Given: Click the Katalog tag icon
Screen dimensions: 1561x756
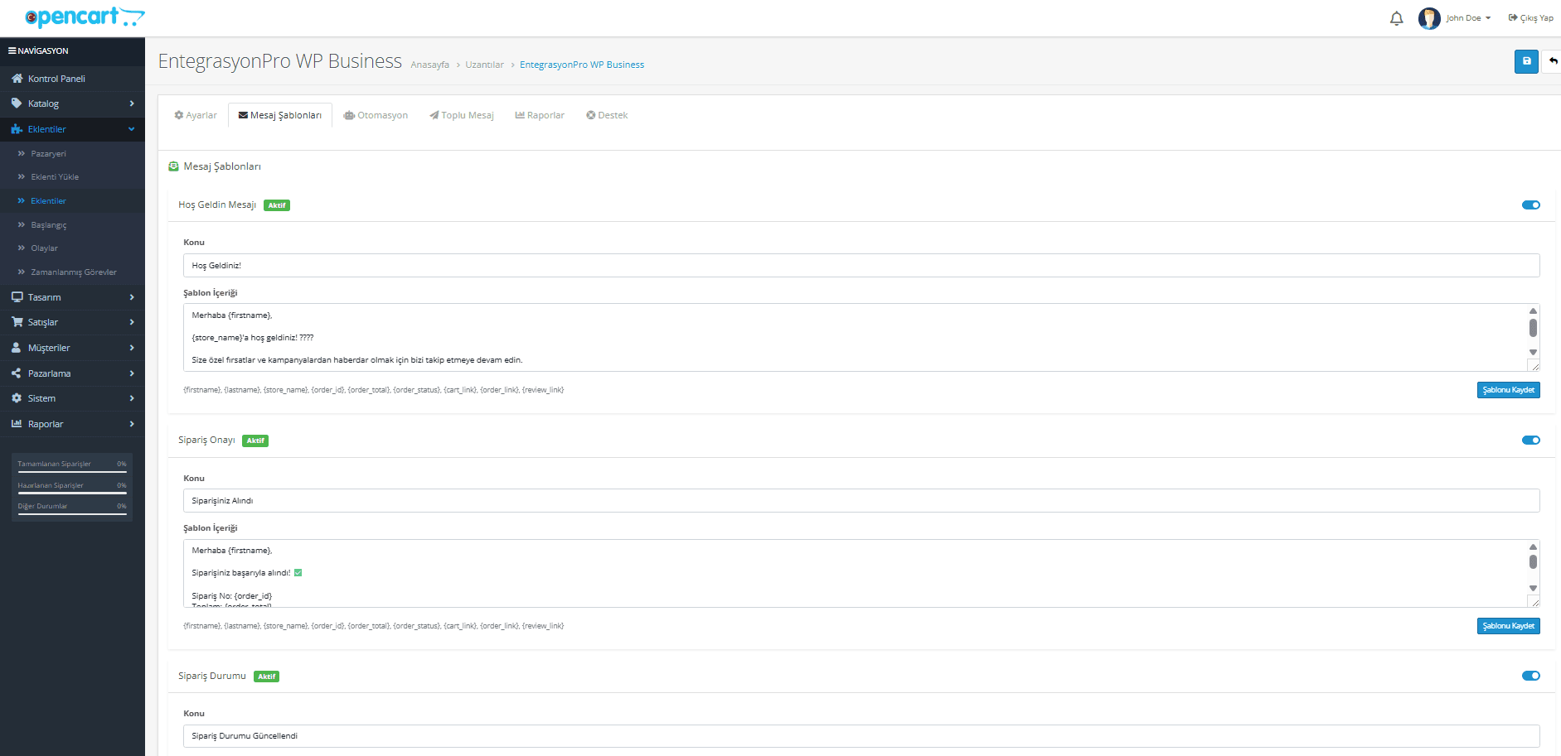Looking at the screenshot, I should [17, 104].
